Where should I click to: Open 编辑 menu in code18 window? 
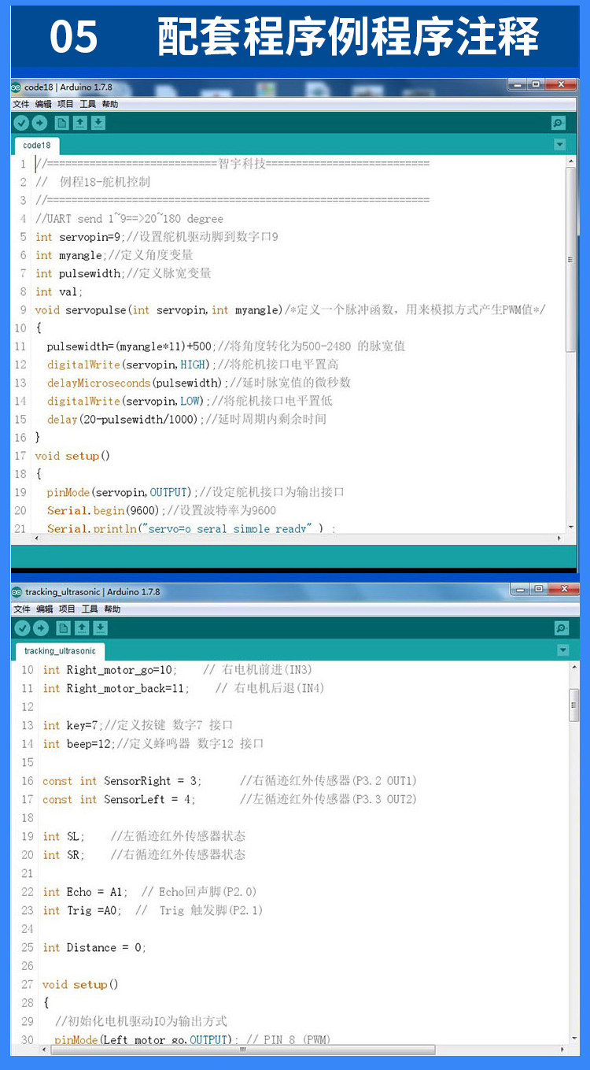click(42, 104)
